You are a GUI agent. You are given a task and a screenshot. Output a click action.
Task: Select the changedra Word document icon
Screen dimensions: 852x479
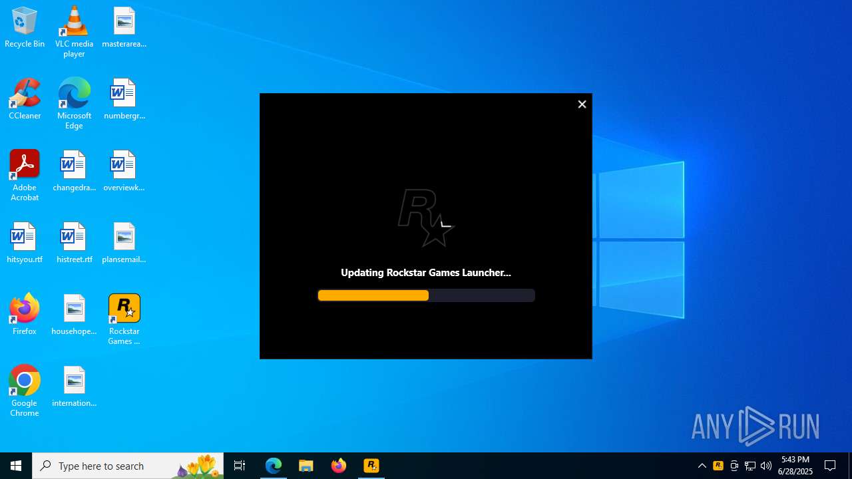(x=74, y=172)
